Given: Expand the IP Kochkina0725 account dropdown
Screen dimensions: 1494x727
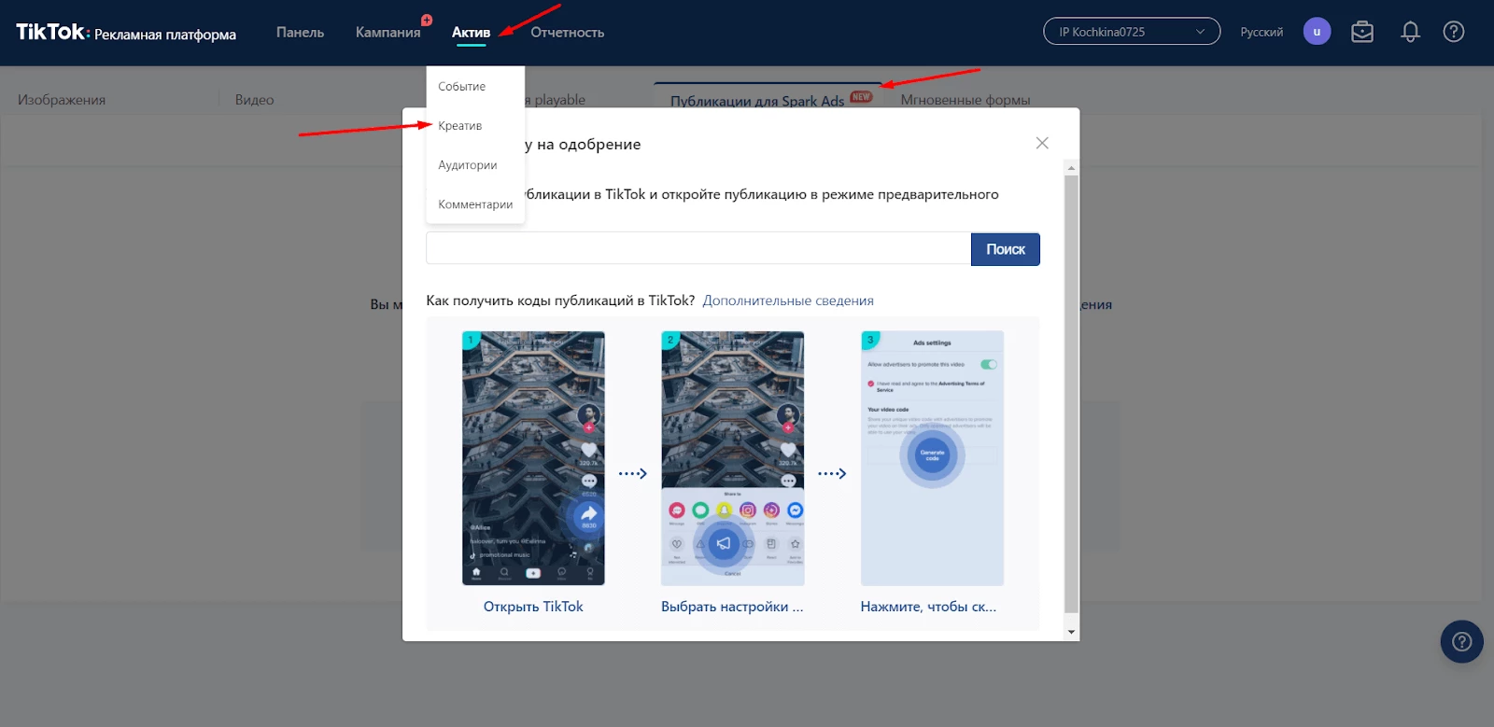Looking at the screenshot, I should tap(1132, 32).
